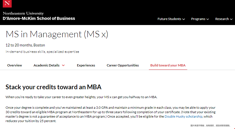235x129 pixels.
Task: Open the Career Opportunities tab
Action: click(x=122, y=65)
